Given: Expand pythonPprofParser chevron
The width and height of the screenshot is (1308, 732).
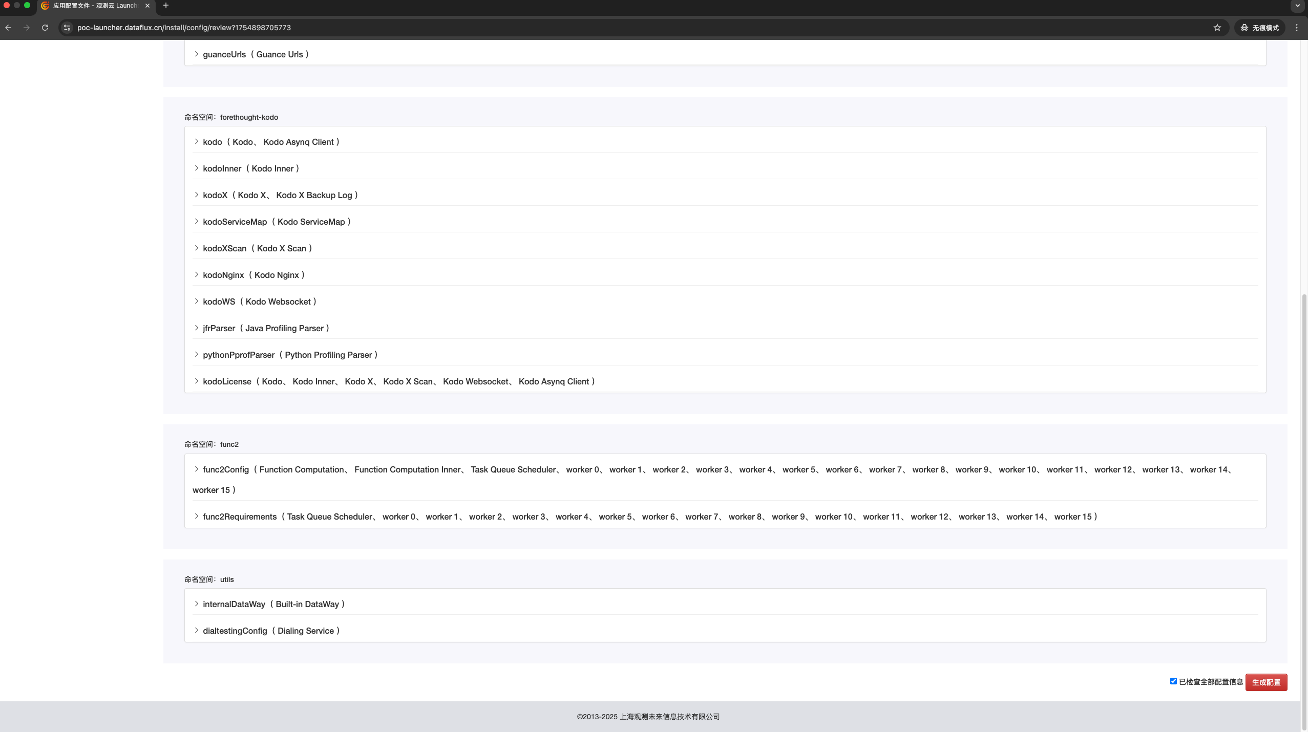Looking at the screenshot, I should click(x=196, y=354).
